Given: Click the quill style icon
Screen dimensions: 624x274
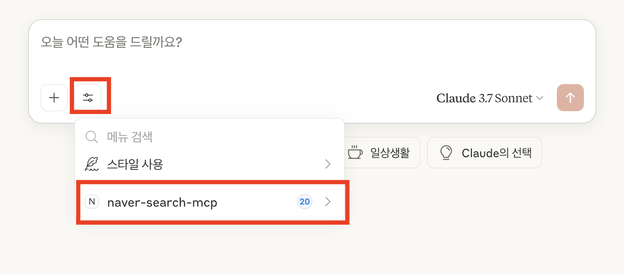Looking at the screenshot, I should coord(92,164).
